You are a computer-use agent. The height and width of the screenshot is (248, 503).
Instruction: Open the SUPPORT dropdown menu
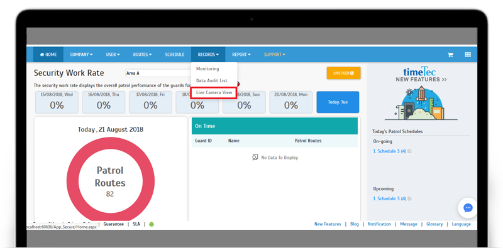pyautogui.click(x=275, y=55)
